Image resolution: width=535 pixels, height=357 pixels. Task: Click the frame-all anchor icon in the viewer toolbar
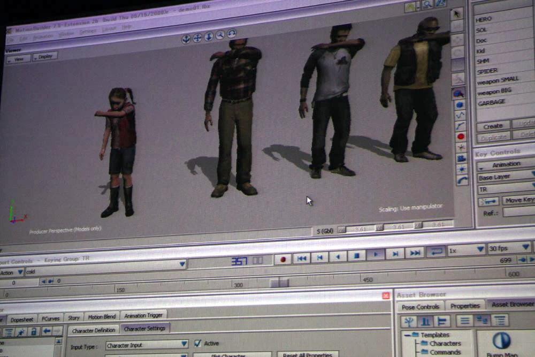coord(186,40)
